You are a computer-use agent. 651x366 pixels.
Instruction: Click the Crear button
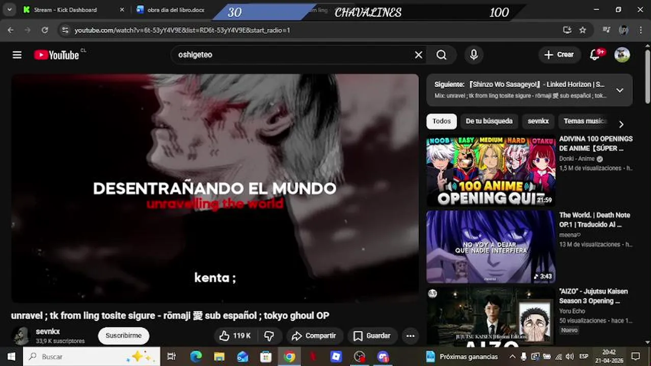(559, 55)
